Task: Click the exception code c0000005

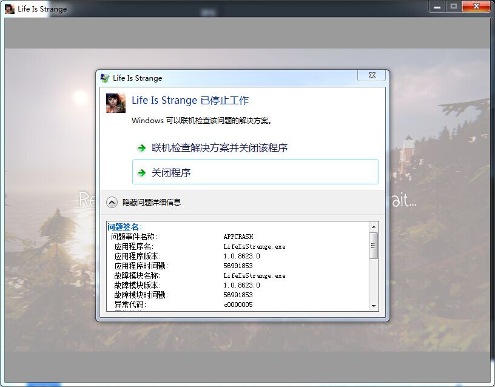Action: [x=238, y=305]
